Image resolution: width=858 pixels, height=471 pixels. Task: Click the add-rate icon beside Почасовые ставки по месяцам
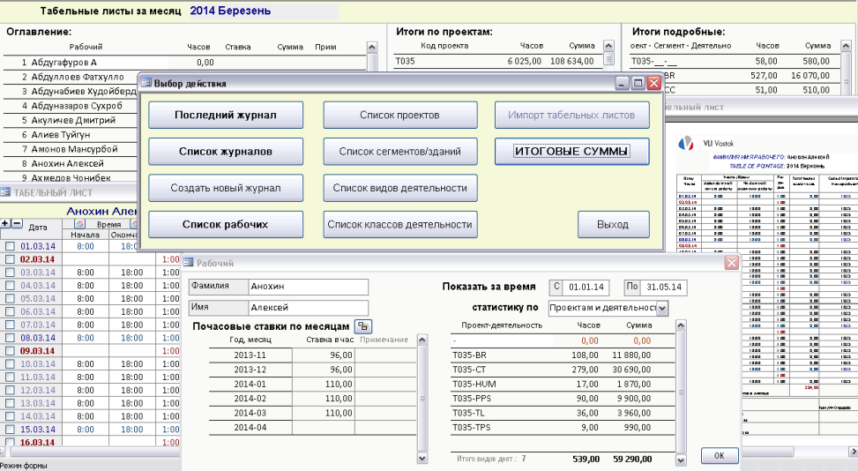pyautogui.click(x=362, y=326)
